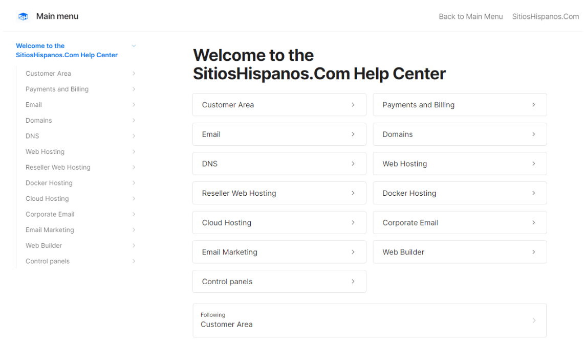This screenshot has width=585, height=345.
Task: Open Web Builder in the sidebar
Action: [44, 245]
